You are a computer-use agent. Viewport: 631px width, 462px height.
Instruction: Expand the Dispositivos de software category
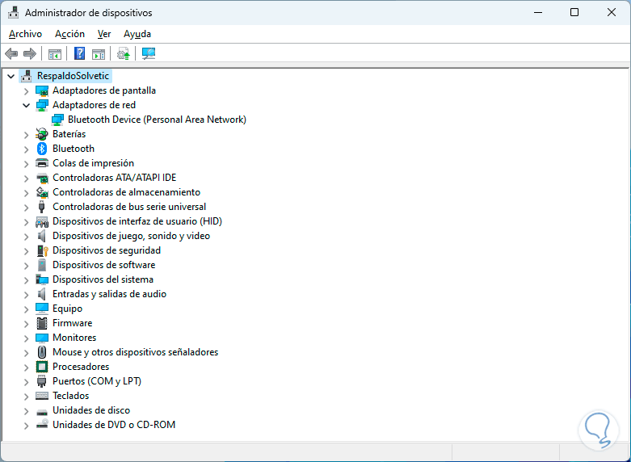click(x=26, y=266)
